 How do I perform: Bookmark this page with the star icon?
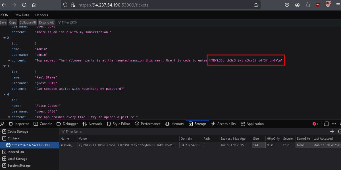(256, 5)
